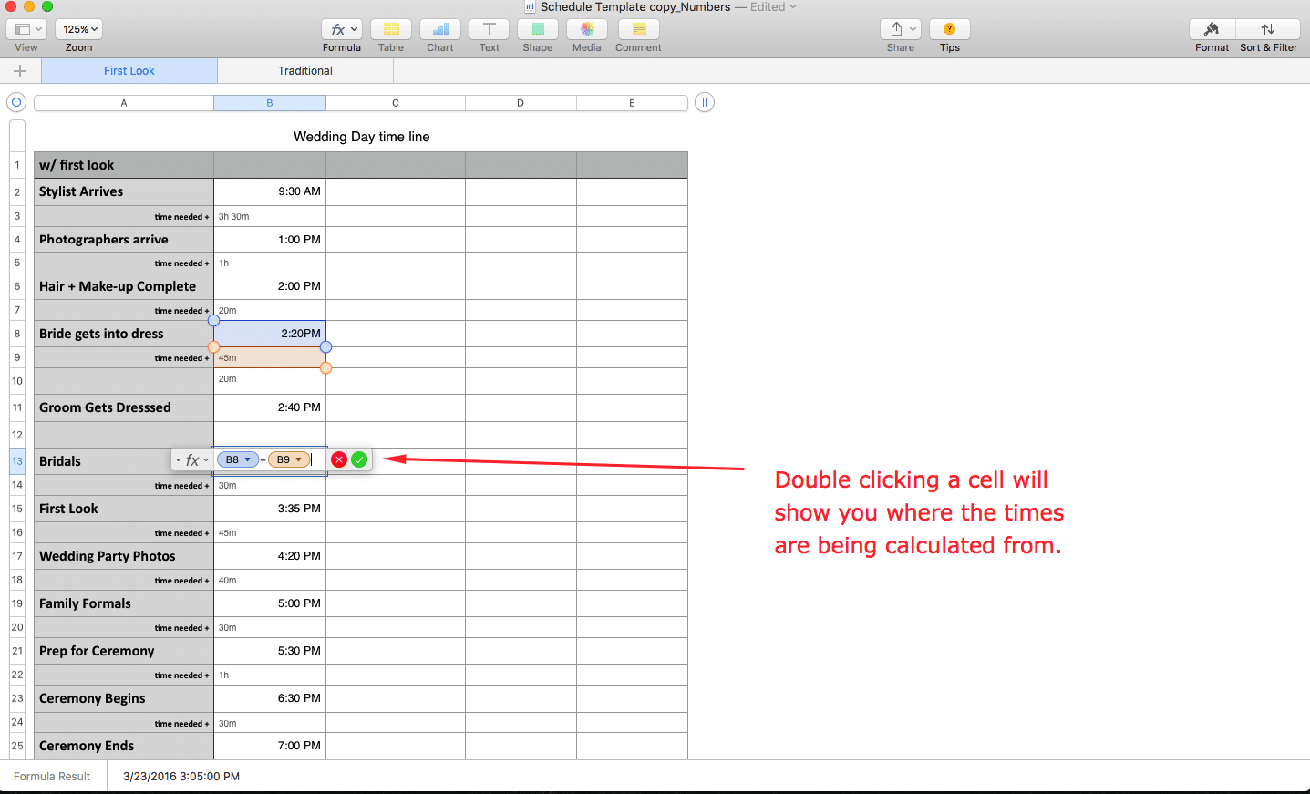Viewport: 1310px width, 794px height.
Task: Select row 13 header
Action: [x=17, y=461]
